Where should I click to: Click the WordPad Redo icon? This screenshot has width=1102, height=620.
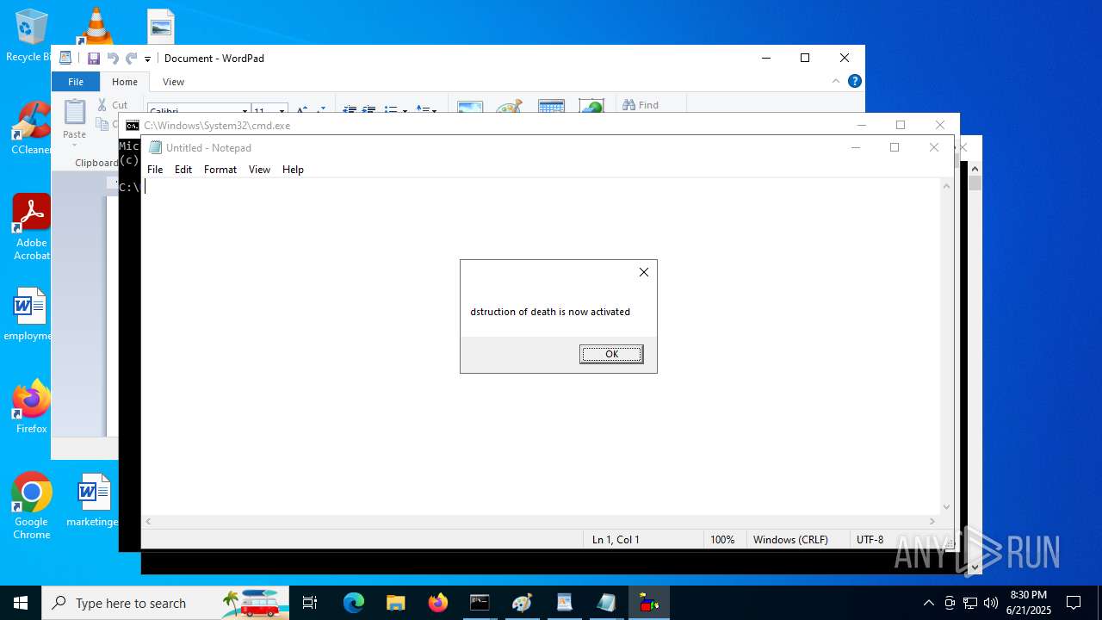(131, 59)
